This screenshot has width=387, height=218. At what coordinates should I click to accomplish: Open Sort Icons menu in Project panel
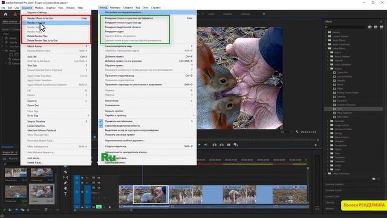[x=46, y=210]
